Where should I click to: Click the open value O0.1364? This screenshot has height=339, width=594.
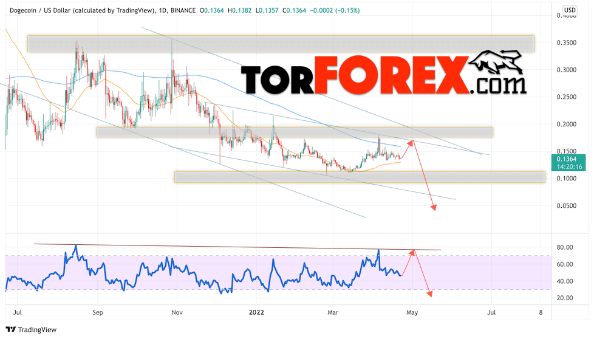[212, 10]
